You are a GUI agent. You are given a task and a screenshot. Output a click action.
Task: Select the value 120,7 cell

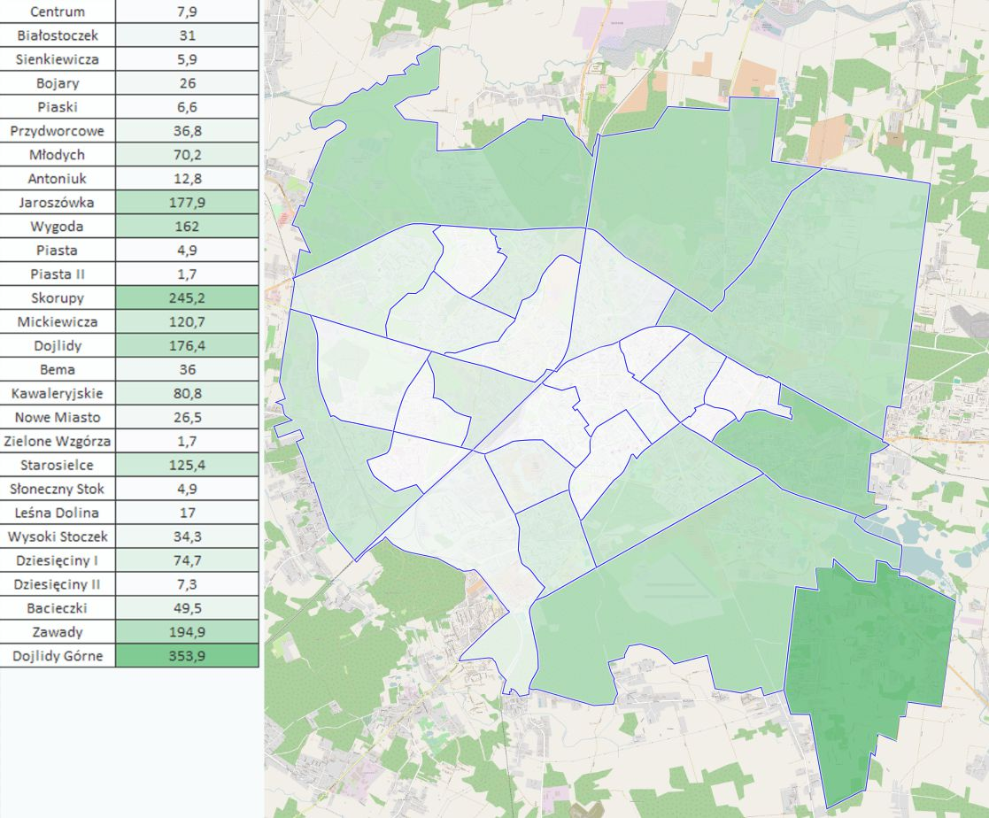188,322
